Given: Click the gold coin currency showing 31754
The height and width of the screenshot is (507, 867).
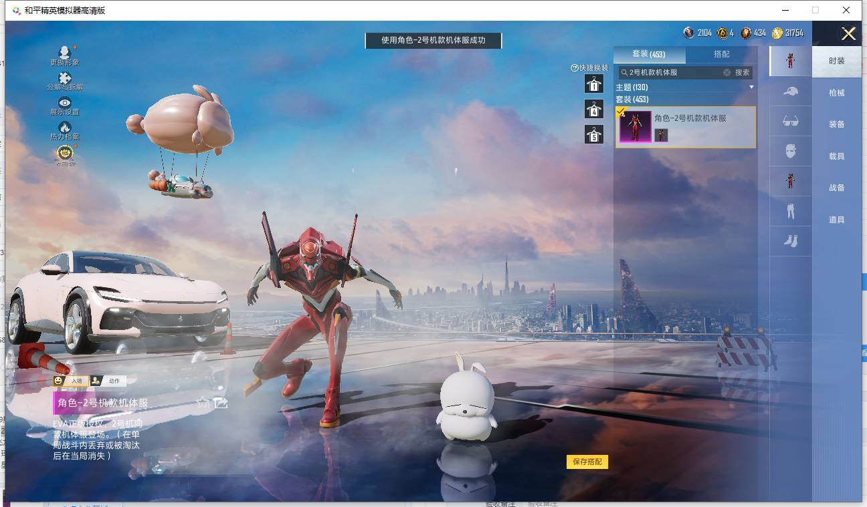Looking at the screenshot, I should coord(777,33).
